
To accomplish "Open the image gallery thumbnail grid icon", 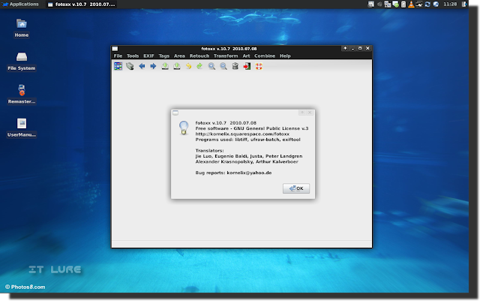I will click(118, 66).
